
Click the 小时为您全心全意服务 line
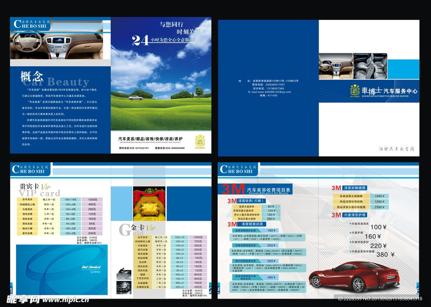tap(172, 40)
